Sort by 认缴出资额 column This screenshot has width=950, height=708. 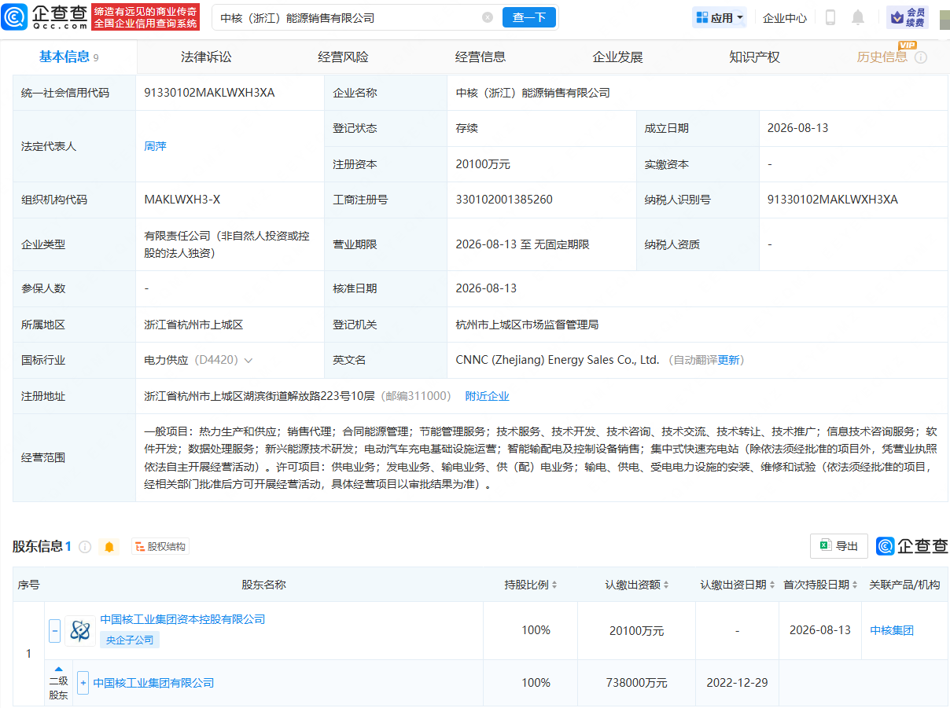(667, 585)
